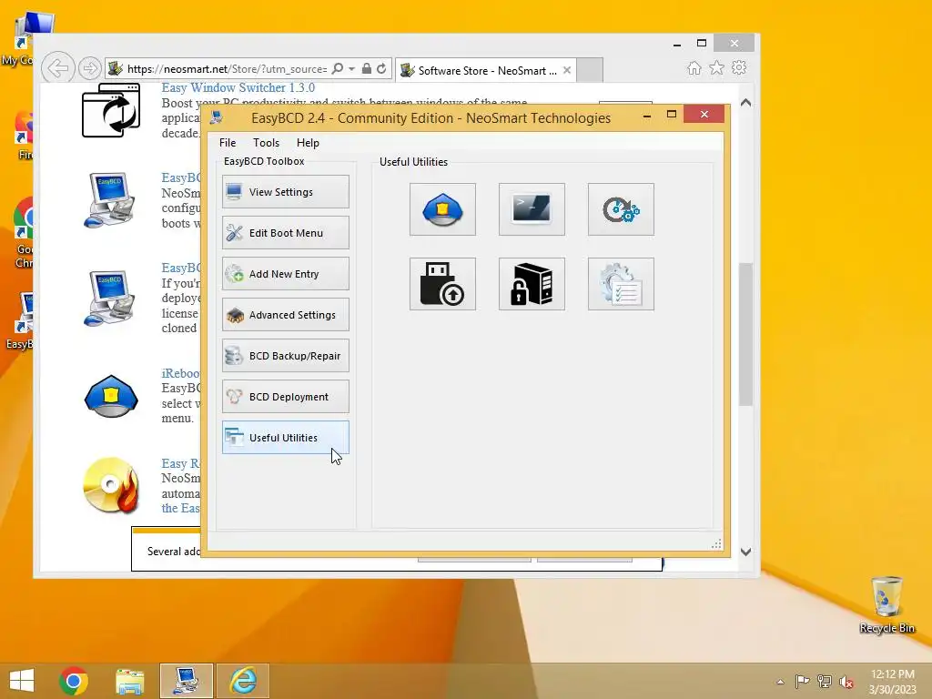Select Add New Entry in toolbox
Image resolution: width=932 pixels, height=699 pixels.
pos(285,273)
